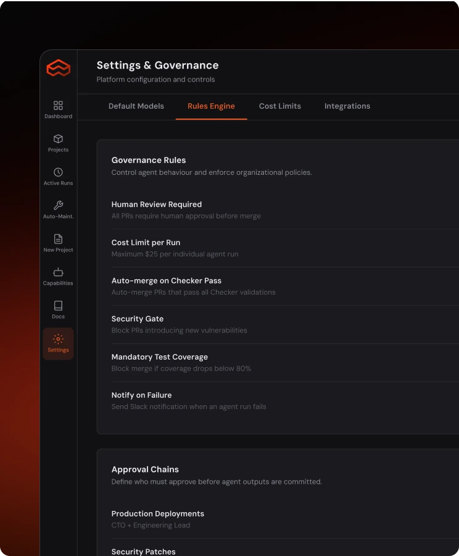The width and height of the screenshot is (459, 556).
Task: Click the New Project document icon
Action: 58,238
